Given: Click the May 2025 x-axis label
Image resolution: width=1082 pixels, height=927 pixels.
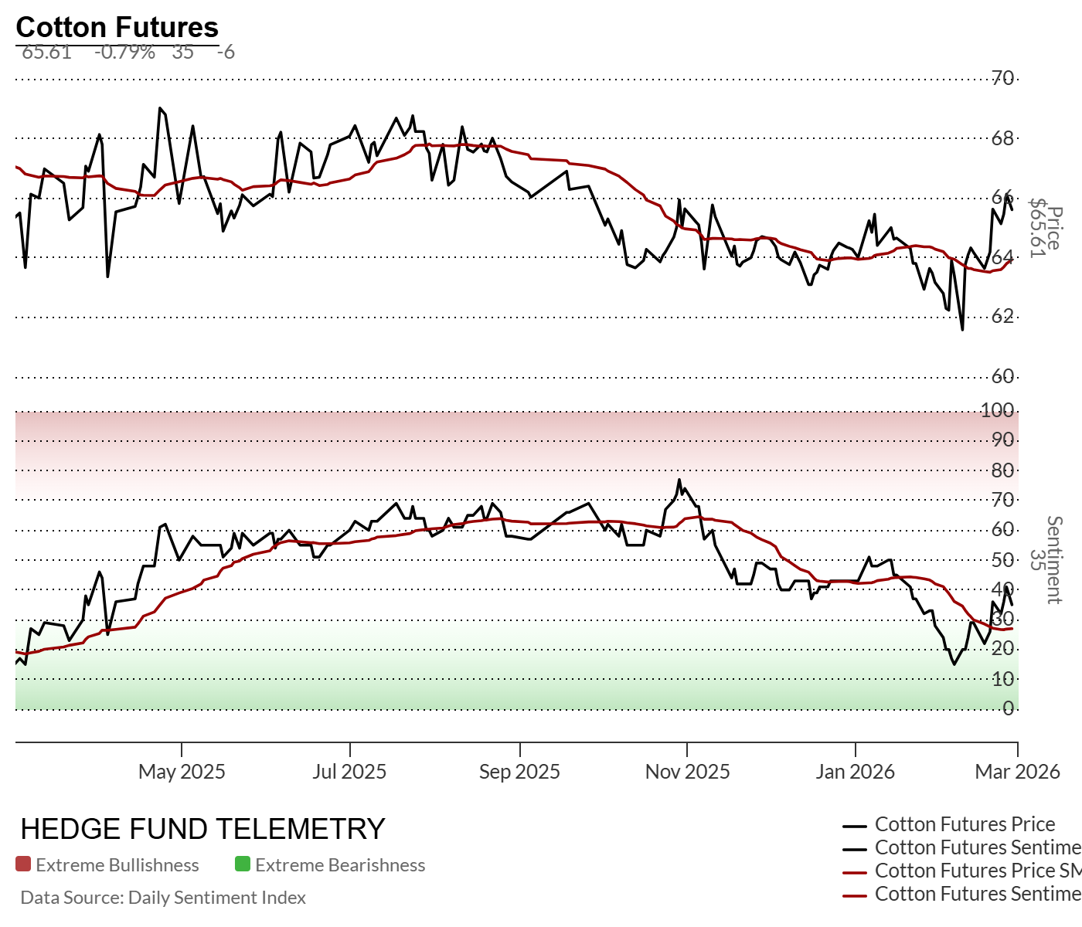Looking at the screenshot, I should [x=182, y=772].
